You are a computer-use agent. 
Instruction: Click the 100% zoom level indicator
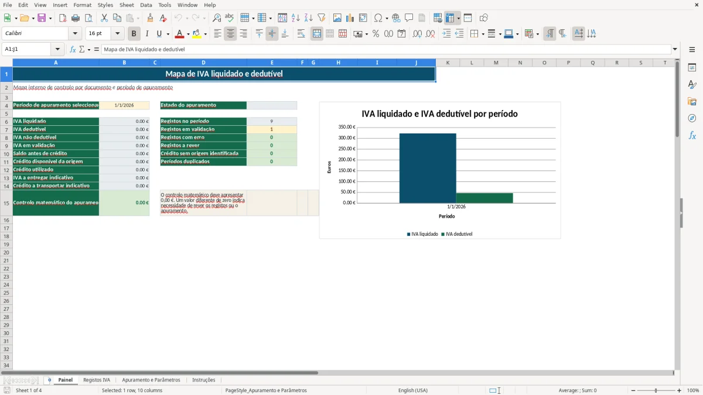coord(693,390)
